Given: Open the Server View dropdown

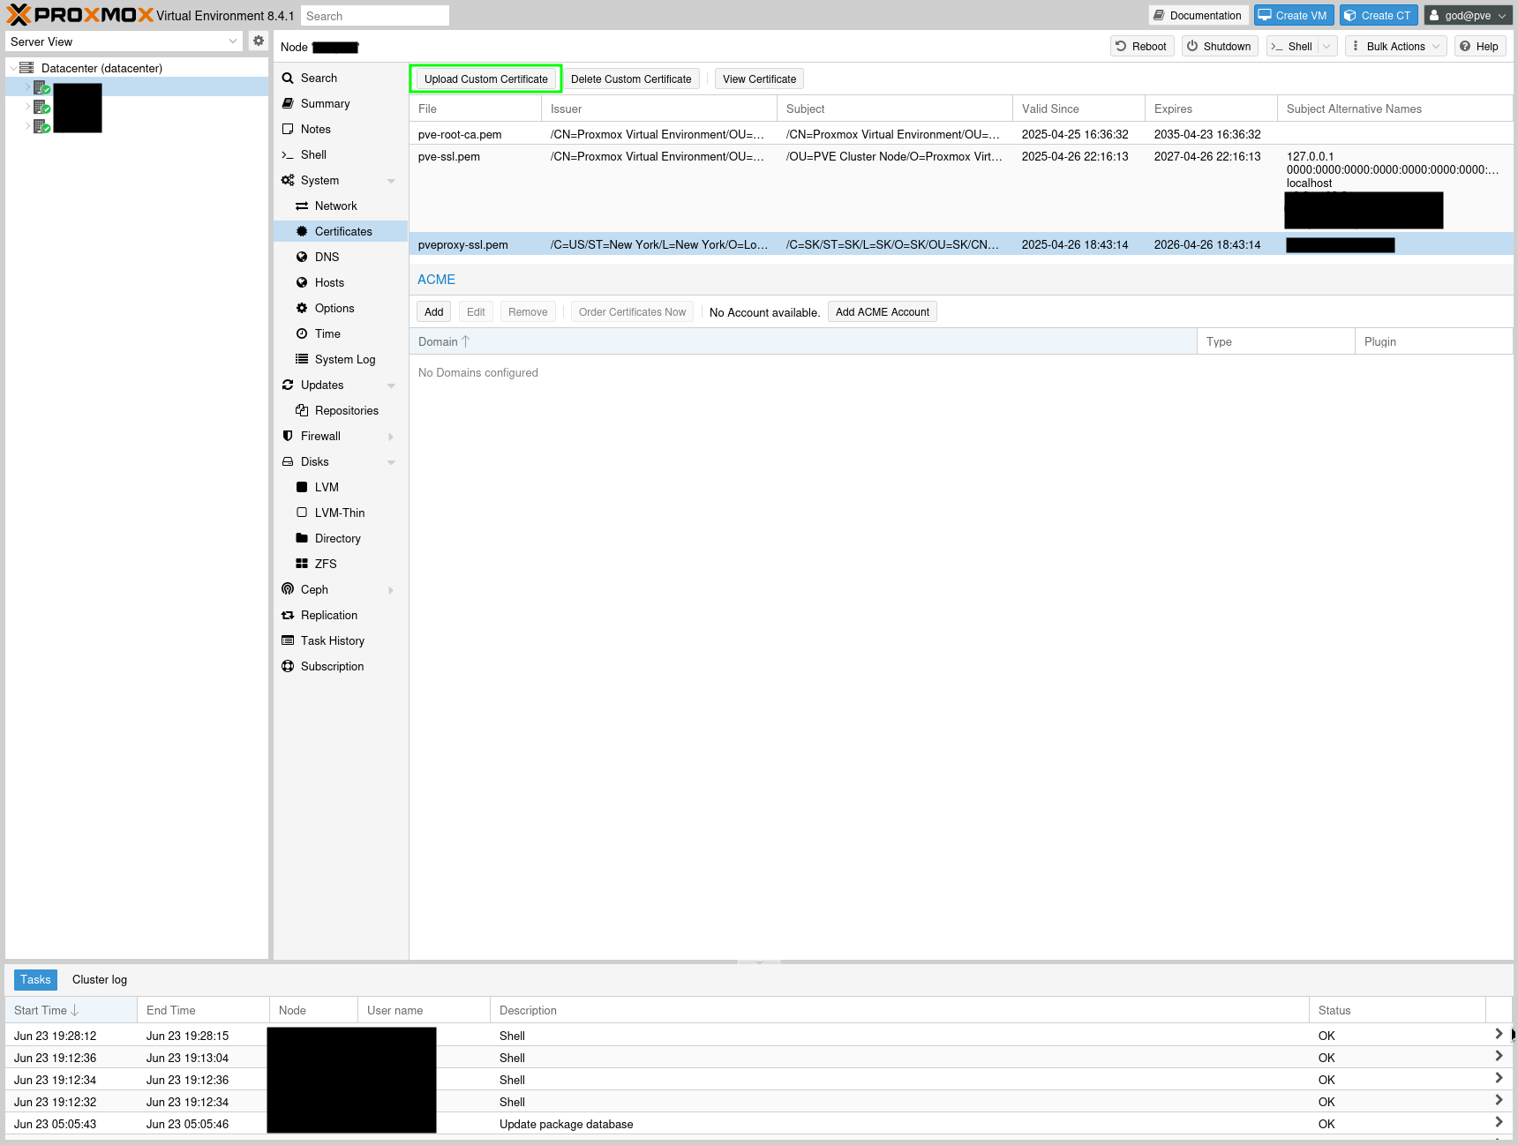Looking at the screenshot, I should tap(233, 41).
